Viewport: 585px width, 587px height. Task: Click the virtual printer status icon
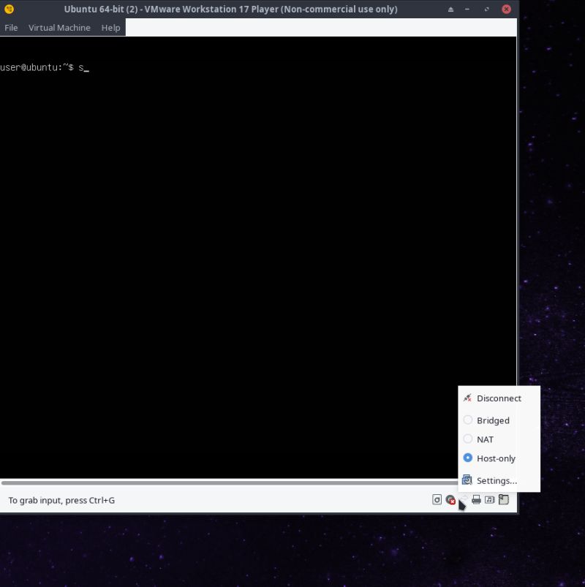coord(476,500)
